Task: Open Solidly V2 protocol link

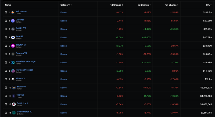Action: tap(21, 28)
